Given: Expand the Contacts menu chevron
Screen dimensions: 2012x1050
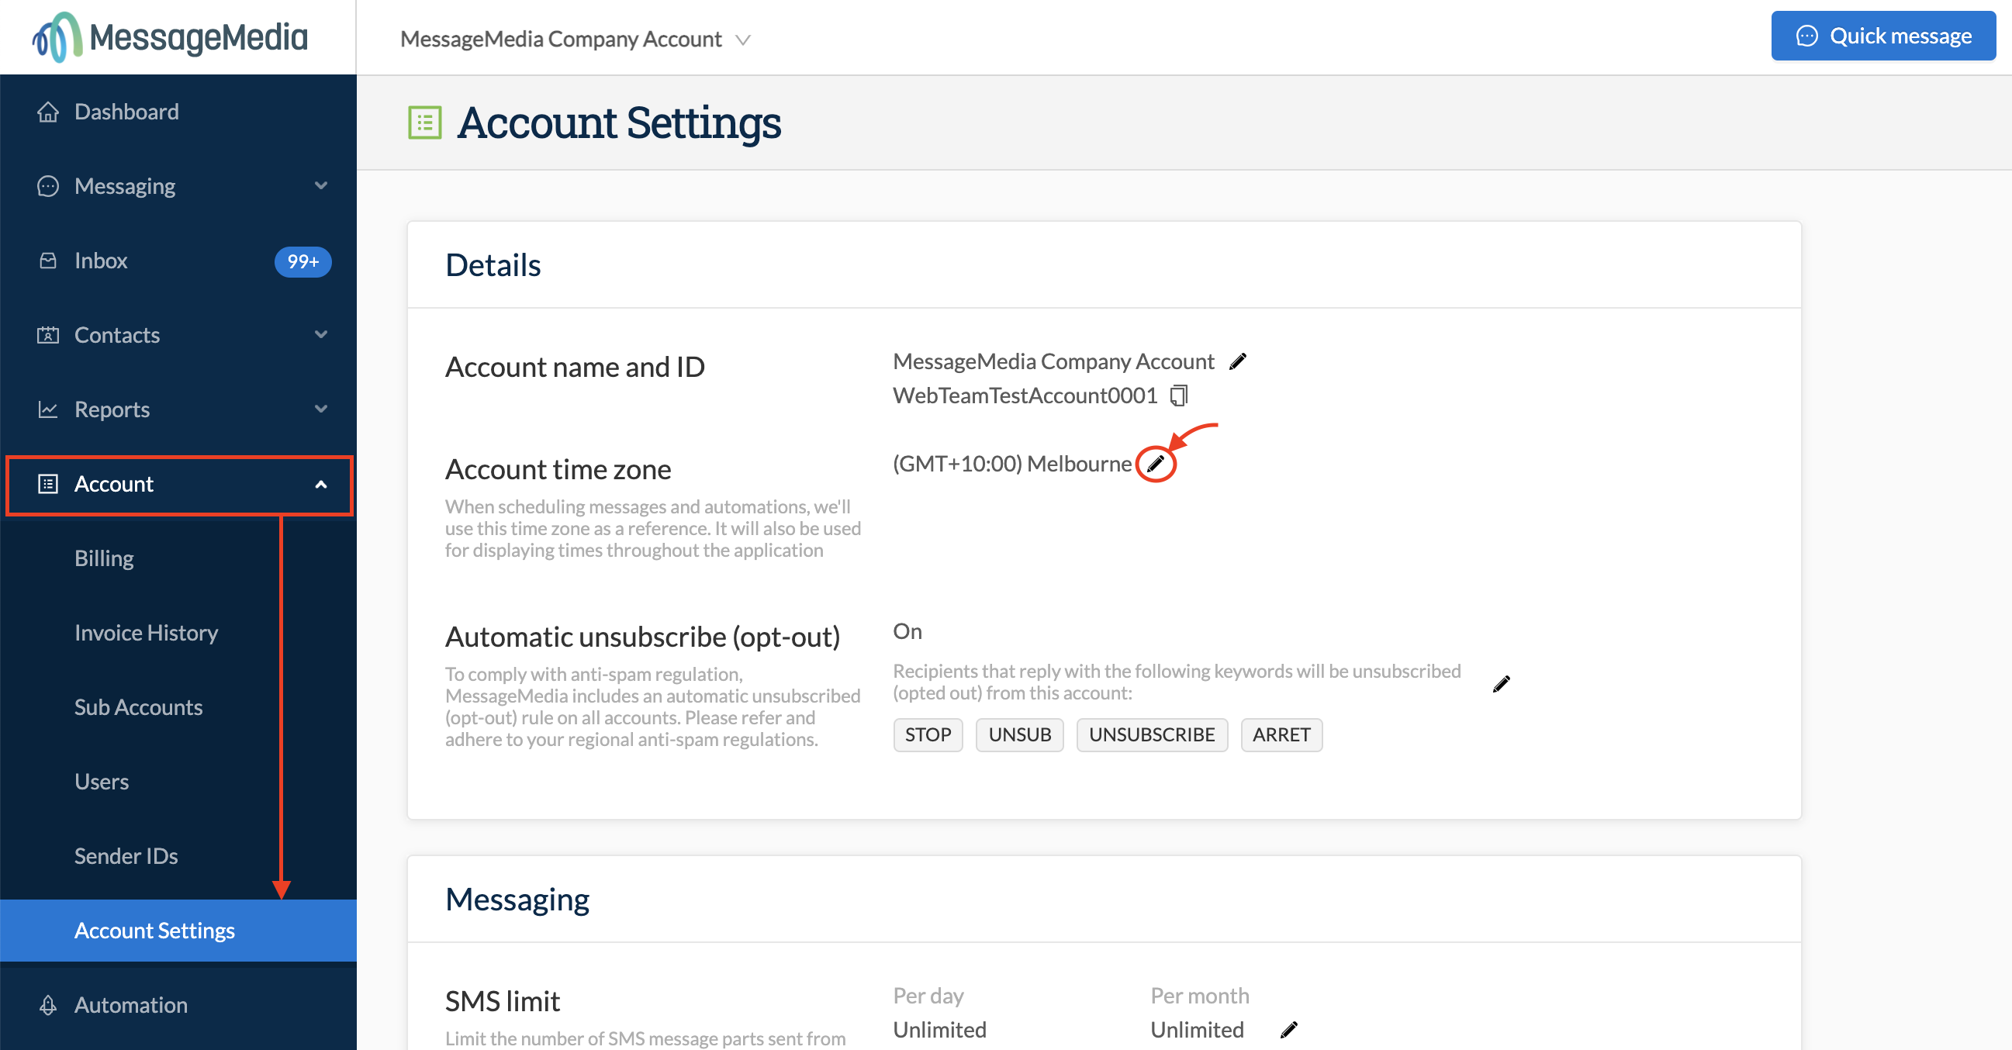Looking at the screenshot, I should click(x=321, y=335).
